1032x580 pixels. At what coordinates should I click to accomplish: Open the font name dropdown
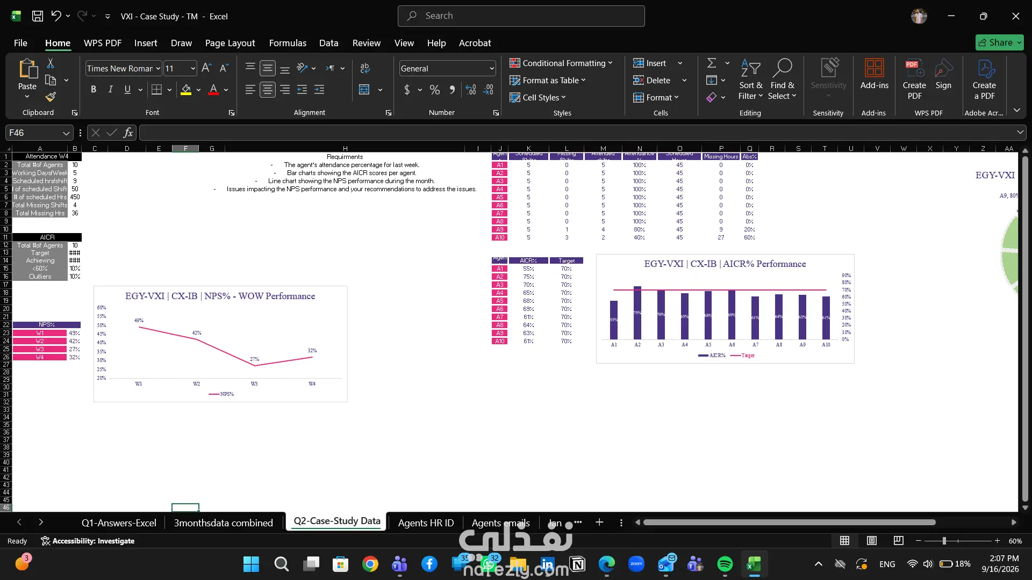[158, 68]
